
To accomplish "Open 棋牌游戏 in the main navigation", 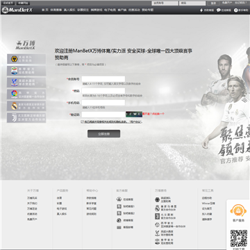I will pyautogui.click(x=97, y=10).
